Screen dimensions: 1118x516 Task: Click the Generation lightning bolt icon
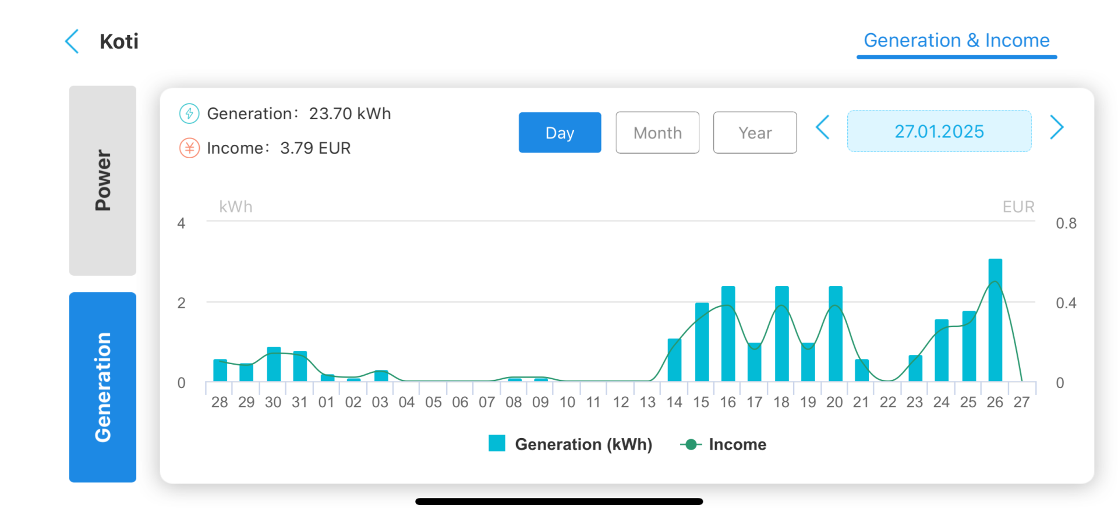189,113
